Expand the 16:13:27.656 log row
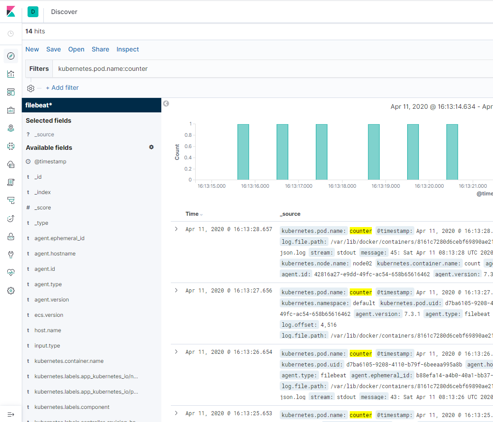The width and height of the screenshot is (493, 422). [x=176, y=291]
